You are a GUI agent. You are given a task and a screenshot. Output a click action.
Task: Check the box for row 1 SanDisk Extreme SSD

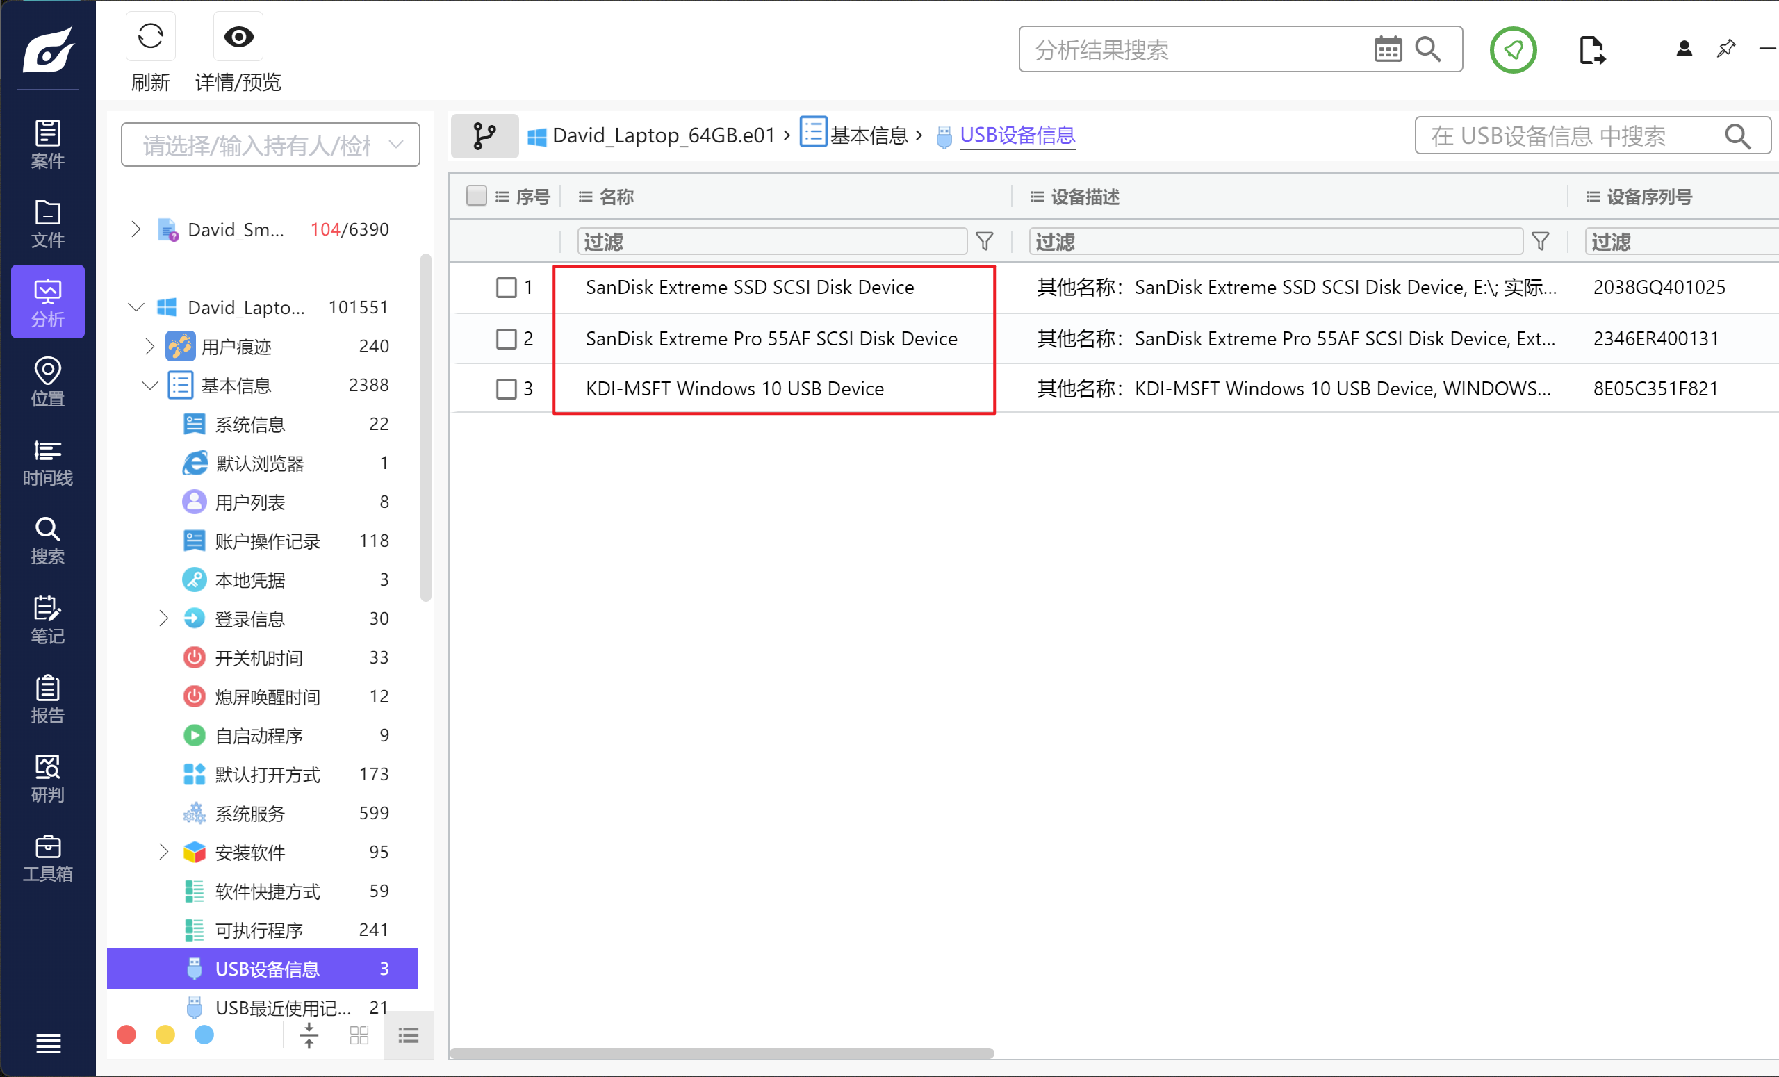click(x=506, y=287)
